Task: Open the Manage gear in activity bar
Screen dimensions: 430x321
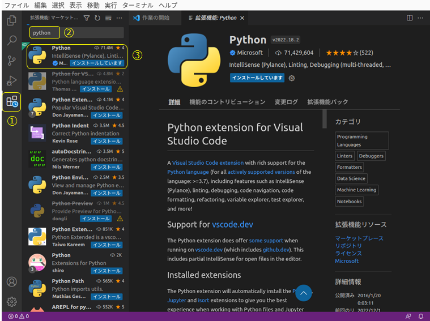Action: click(x=11, y=301)
